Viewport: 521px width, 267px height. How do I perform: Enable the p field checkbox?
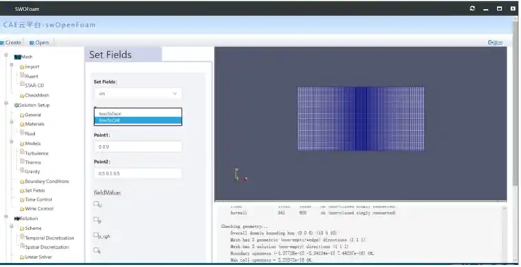(96, 219)
